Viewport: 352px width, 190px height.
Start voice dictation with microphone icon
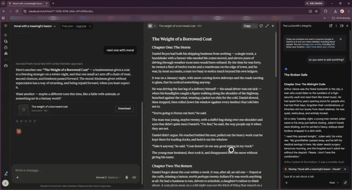pos(126,177)
